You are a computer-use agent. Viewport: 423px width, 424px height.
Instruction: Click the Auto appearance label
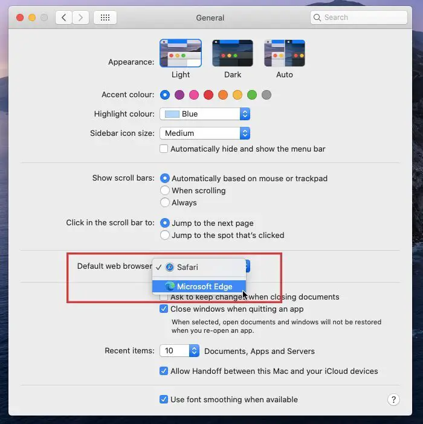click(x=285, y=75)
